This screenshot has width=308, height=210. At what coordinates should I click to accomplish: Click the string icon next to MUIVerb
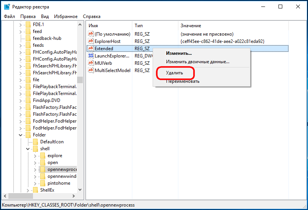pos(91,63)
